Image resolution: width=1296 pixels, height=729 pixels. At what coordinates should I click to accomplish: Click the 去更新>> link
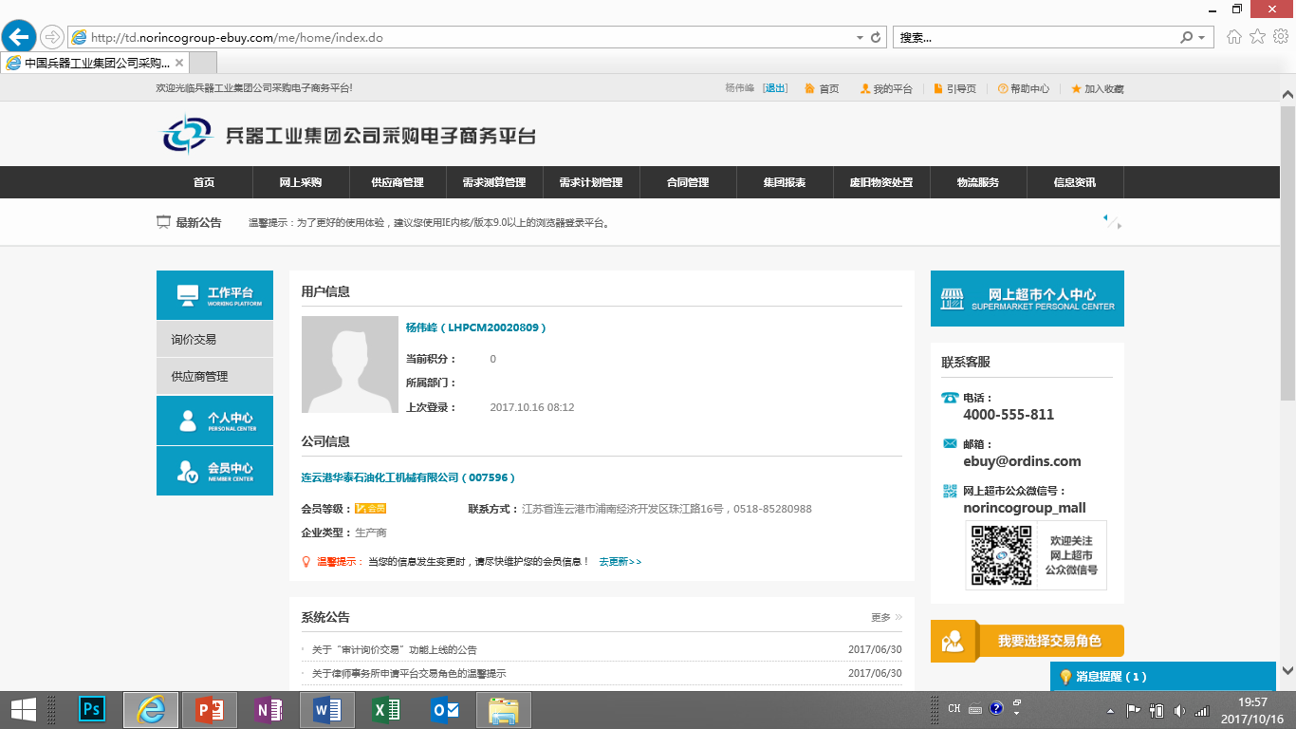620,562
